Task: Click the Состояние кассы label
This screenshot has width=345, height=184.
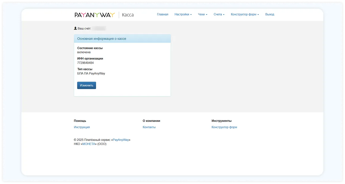Action: point(90,48)
